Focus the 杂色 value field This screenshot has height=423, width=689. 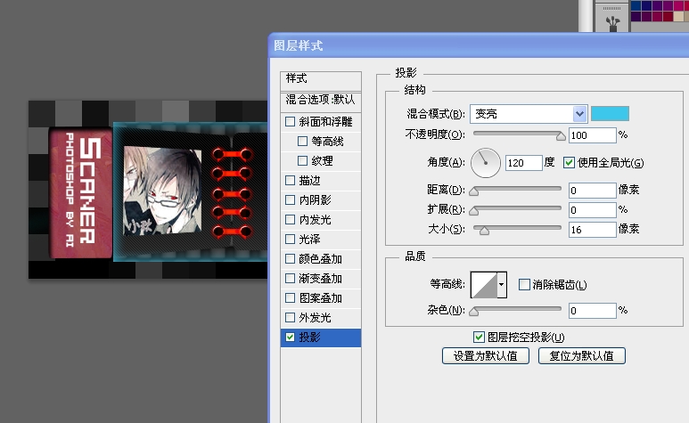(593, 311)
